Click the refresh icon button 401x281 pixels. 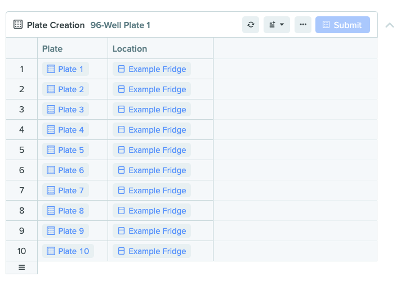[251, 25]
